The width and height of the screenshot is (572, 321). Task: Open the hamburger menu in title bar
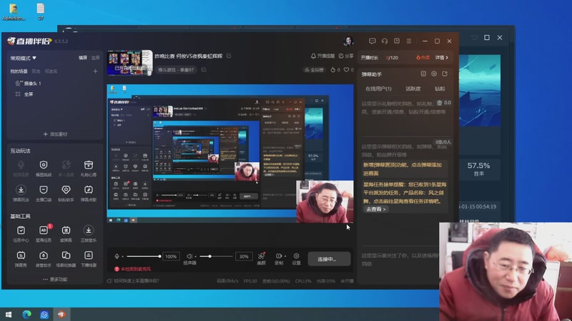[x=409, y=41]
